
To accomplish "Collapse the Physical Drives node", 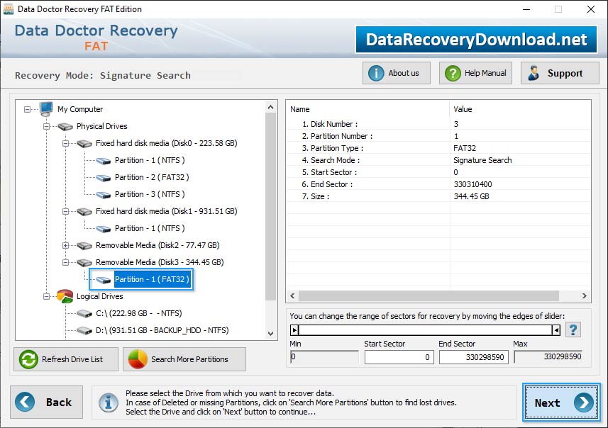I will [x=46, y=127].
